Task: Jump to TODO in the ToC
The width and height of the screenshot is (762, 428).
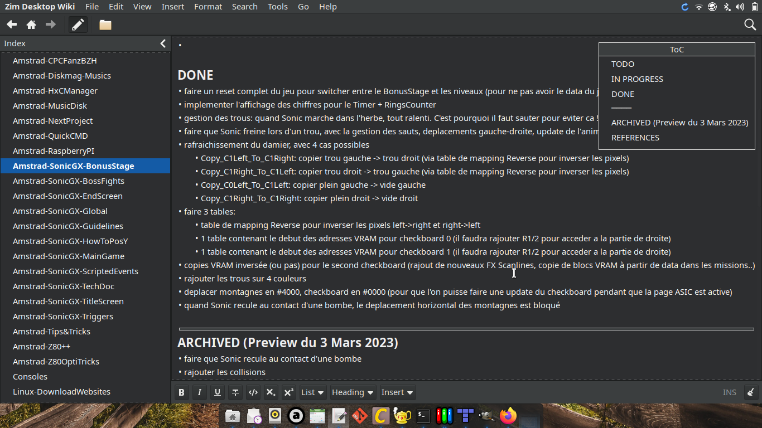Action: click(x=623, y=64)
